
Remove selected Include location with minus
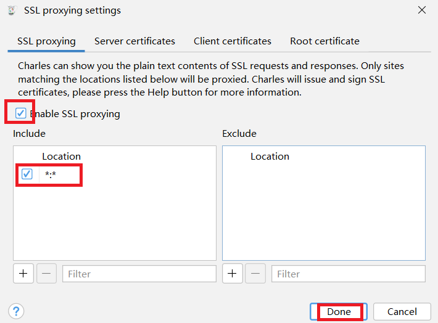pyautogui.click(x=46, y=274)
